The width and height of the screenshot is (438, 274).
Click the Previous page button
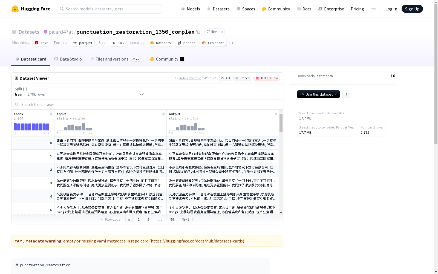point(111,219)
